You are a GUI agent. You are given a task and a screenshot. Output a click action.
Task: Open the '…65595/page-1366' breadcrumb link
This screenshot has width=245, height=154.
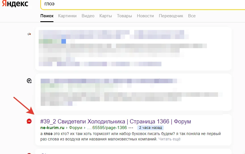coord(107,128)
